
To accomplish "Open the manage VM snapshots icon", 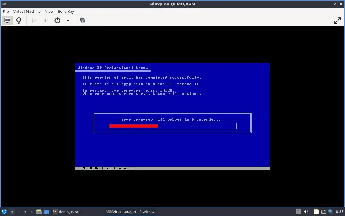I will click(82, 21).
